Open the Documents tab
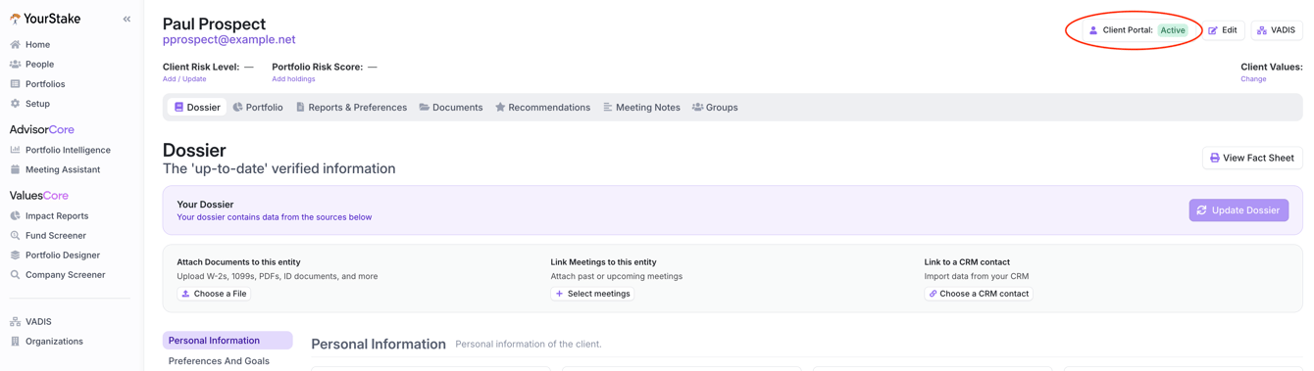 coord(451,107)
